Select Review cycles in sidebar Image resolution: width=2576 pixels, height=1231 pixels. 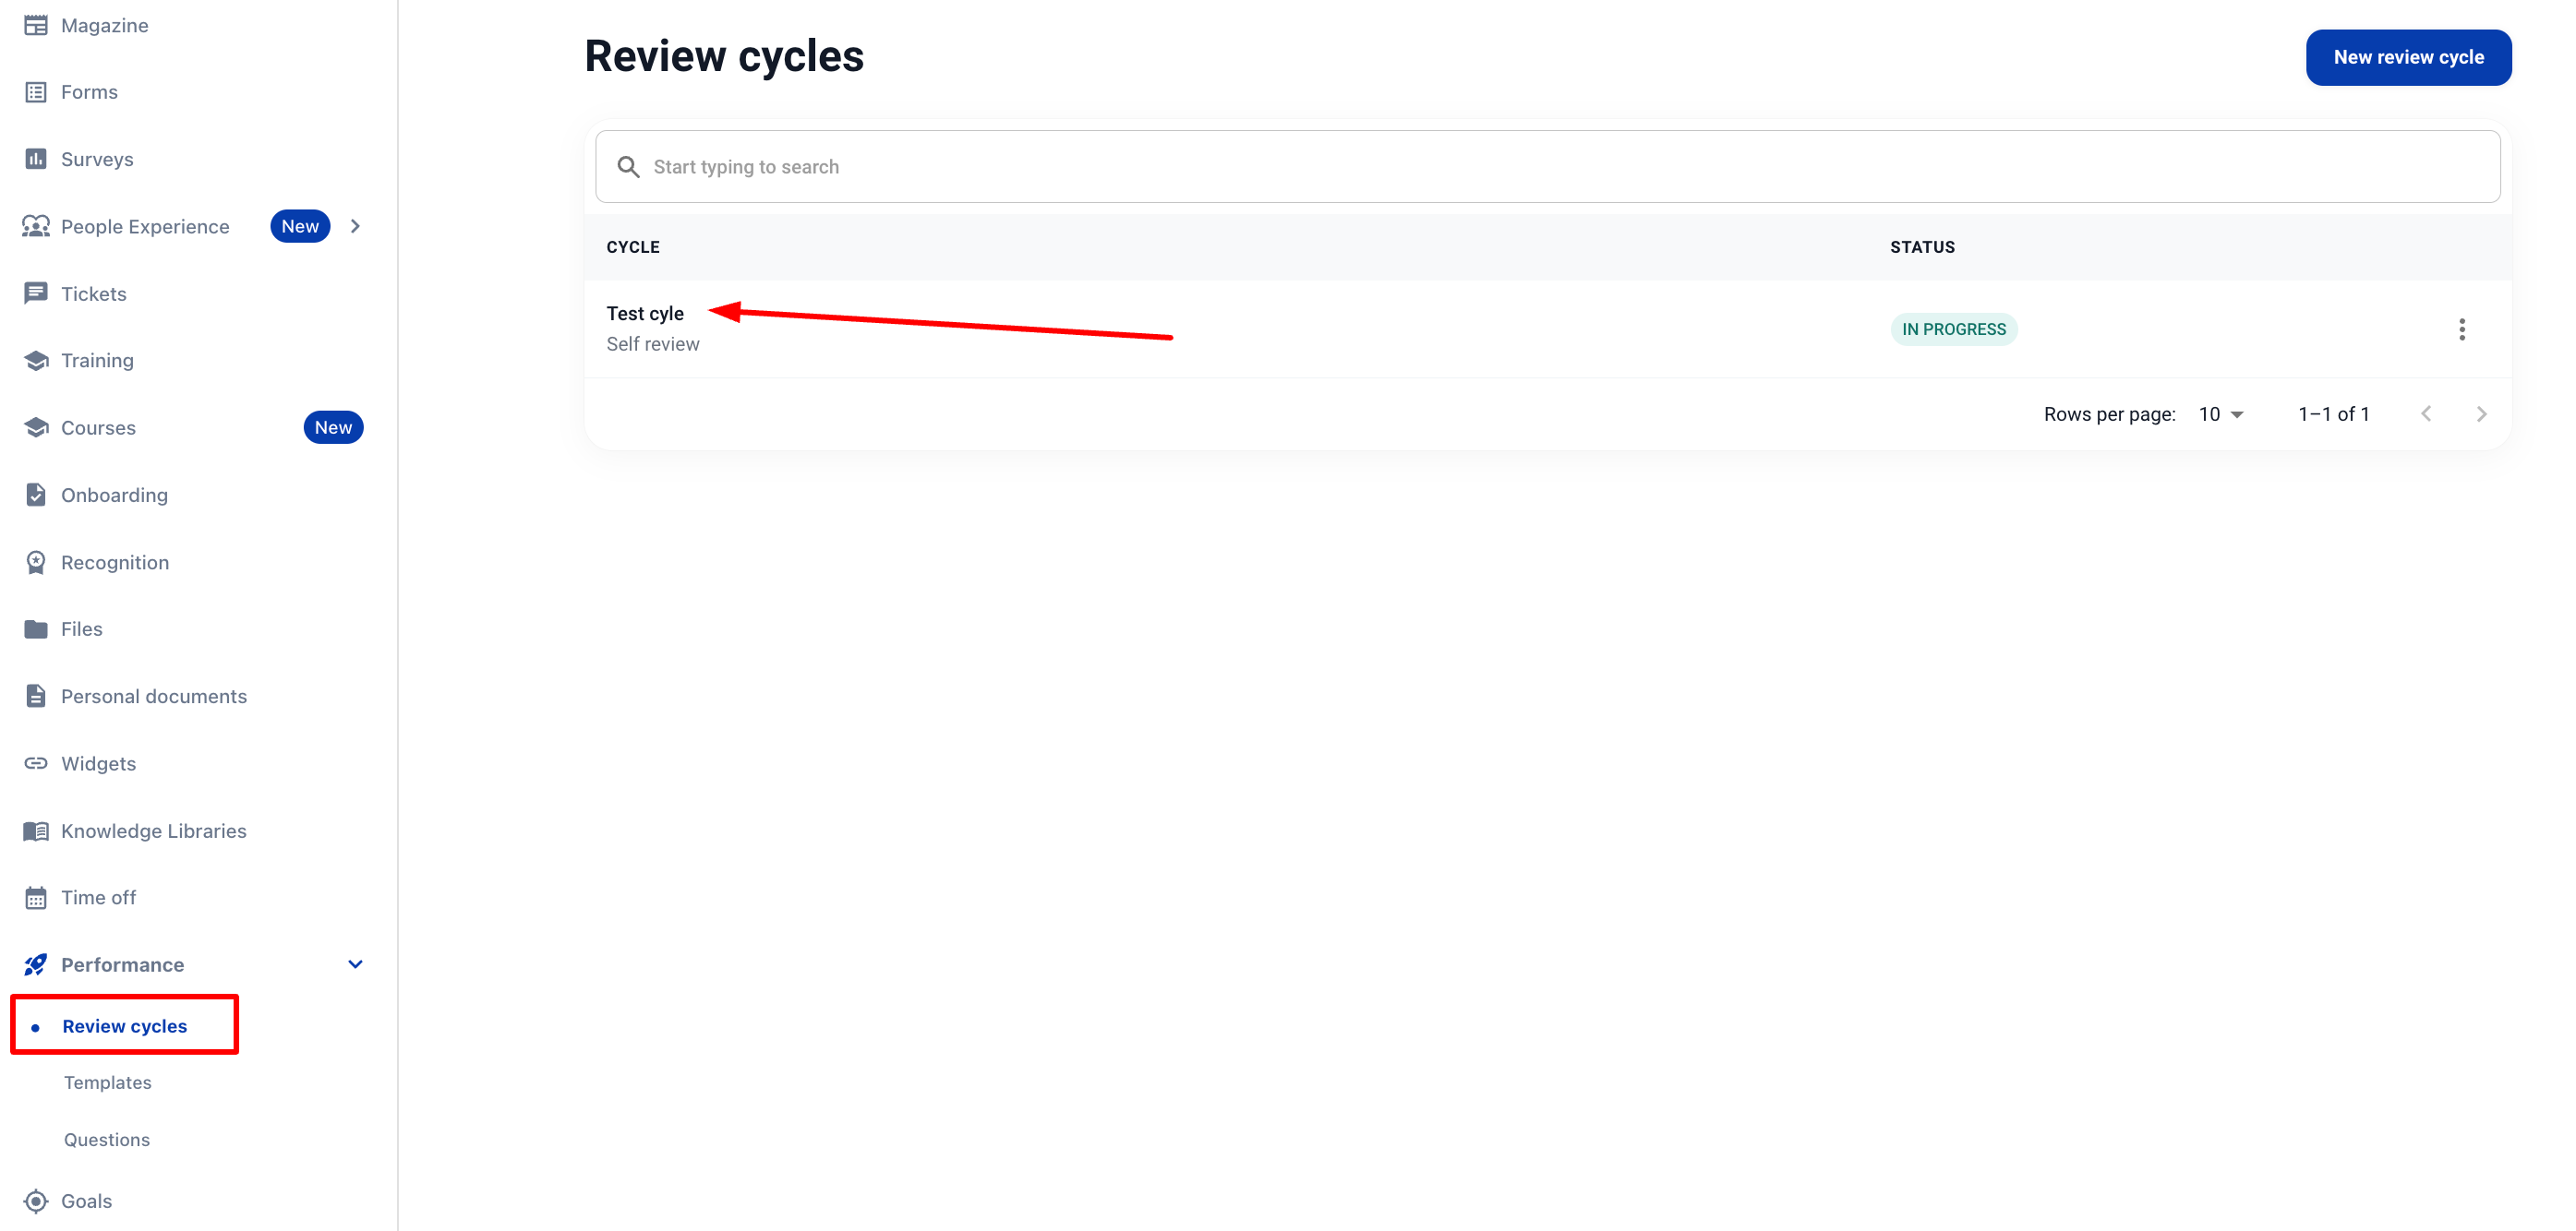125,1025
